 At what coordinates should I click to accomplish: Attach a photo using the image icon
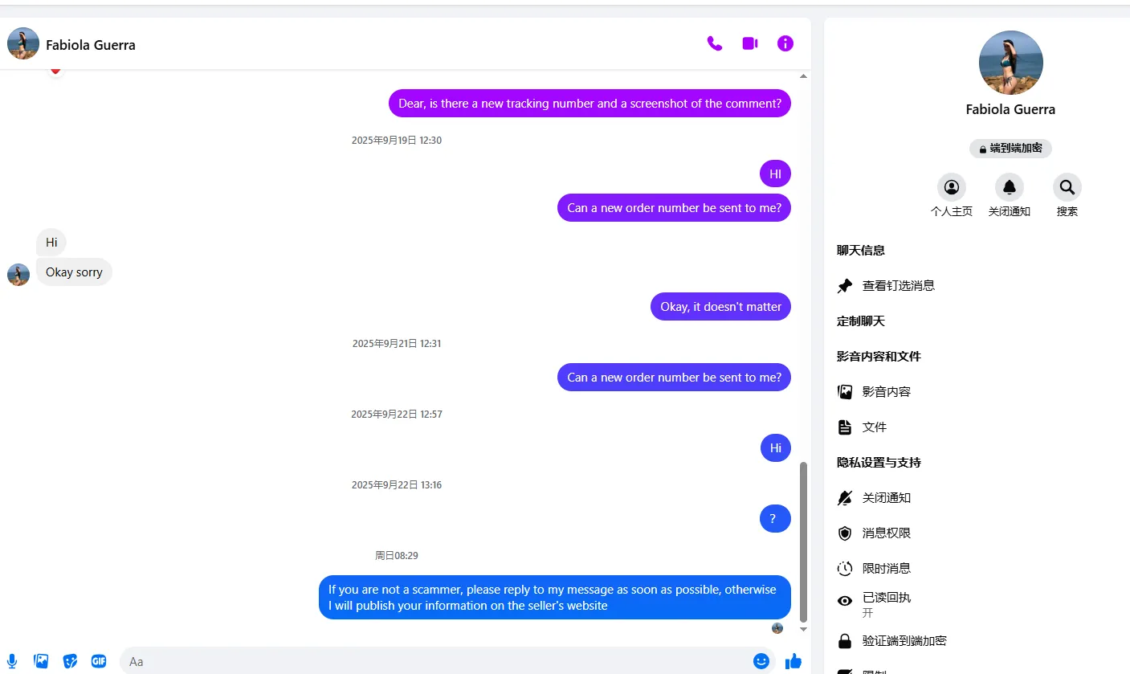tap(41, 661)
